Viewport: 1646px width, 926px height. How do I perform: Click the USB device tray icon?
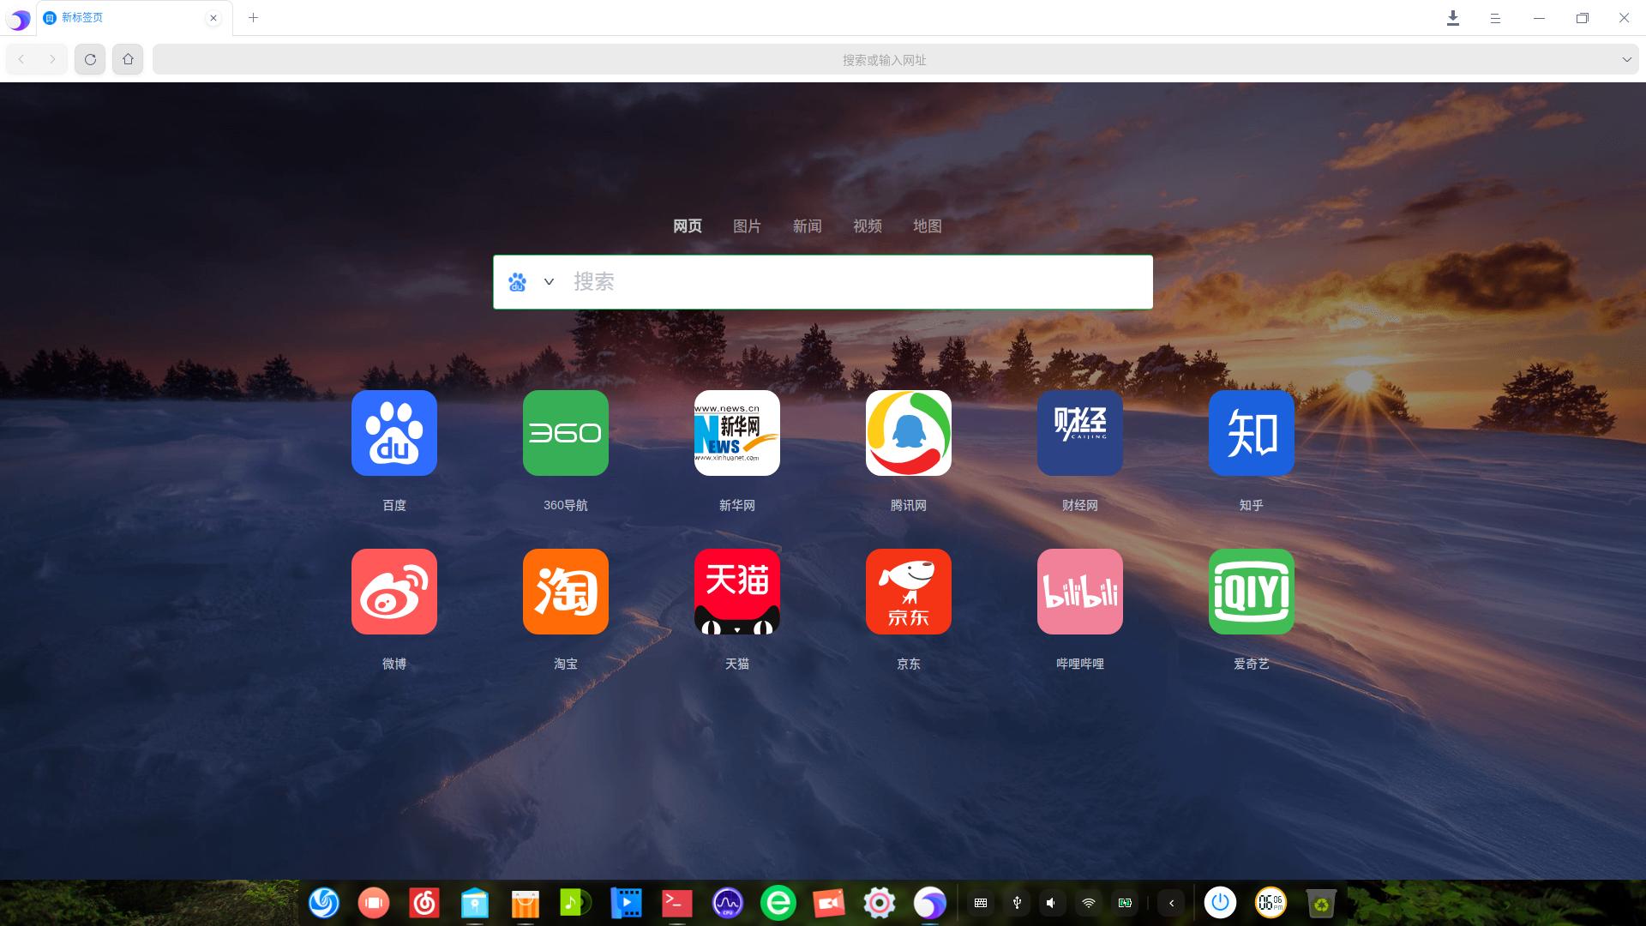pos(1017,903)
